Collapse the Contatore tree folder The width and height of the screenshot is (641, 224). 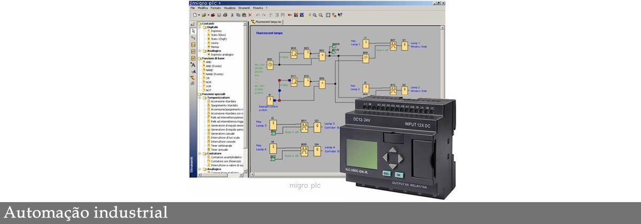(x=199, y=154)
